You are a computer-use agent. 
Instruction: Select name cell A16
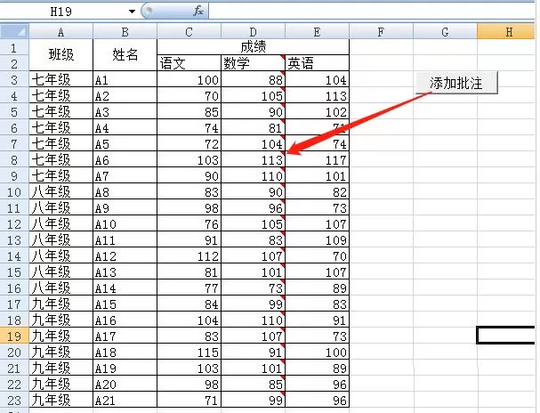coord(125,320)
